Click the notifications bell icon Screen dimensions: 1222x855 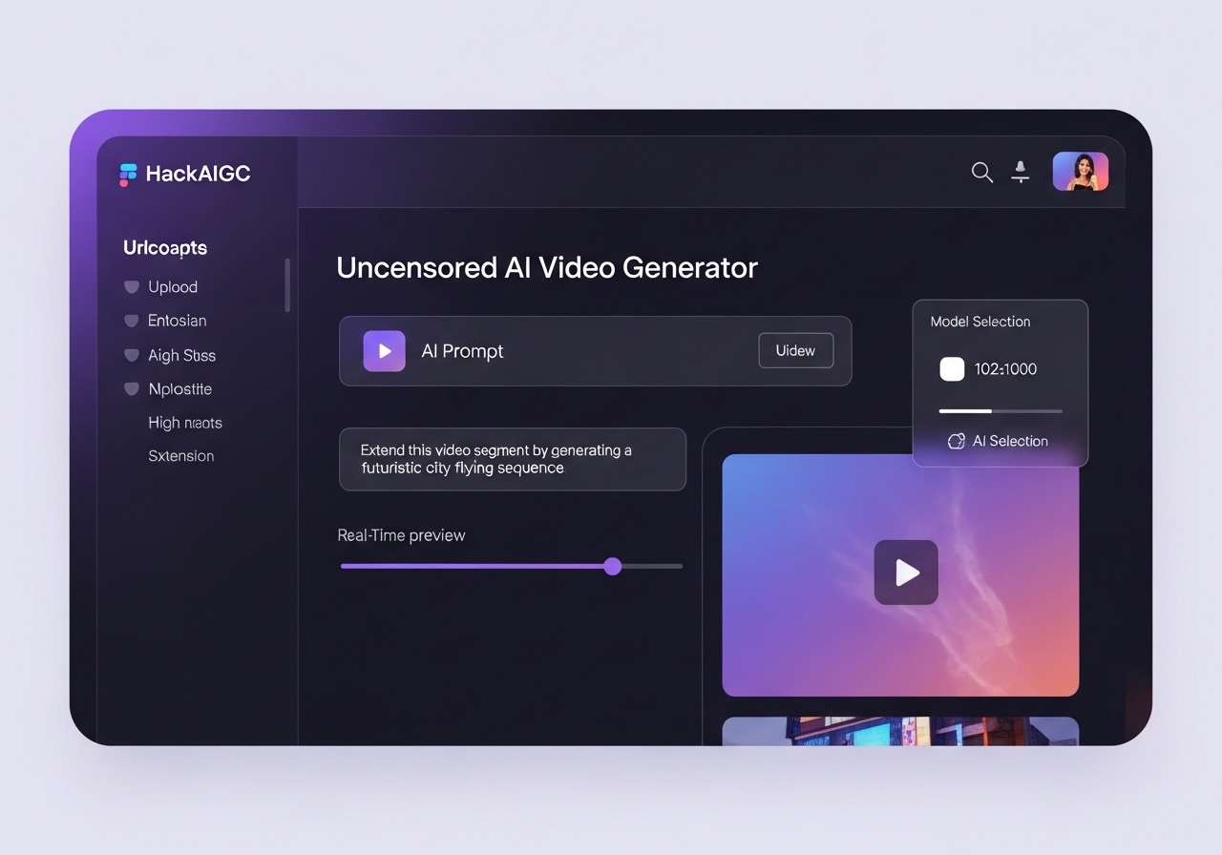point(1021,173)
